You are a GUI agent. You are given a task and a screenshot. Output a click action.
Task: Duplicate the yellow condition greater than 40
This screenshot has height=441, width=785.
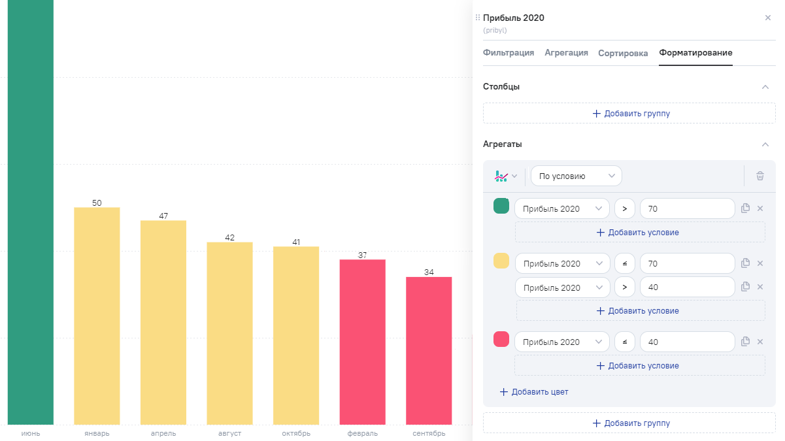[746, 287]
